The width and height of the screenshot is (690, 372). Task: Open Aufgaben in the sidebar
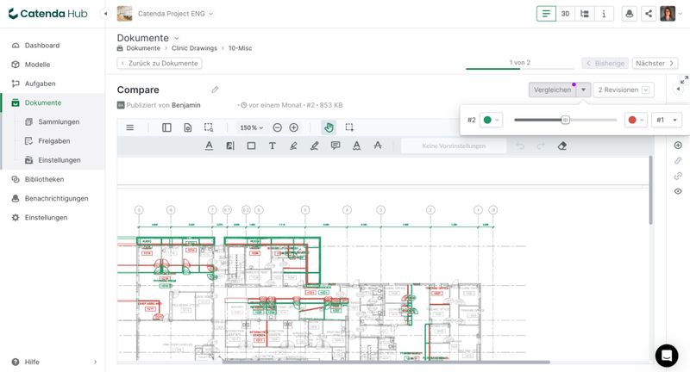[40, 84]
